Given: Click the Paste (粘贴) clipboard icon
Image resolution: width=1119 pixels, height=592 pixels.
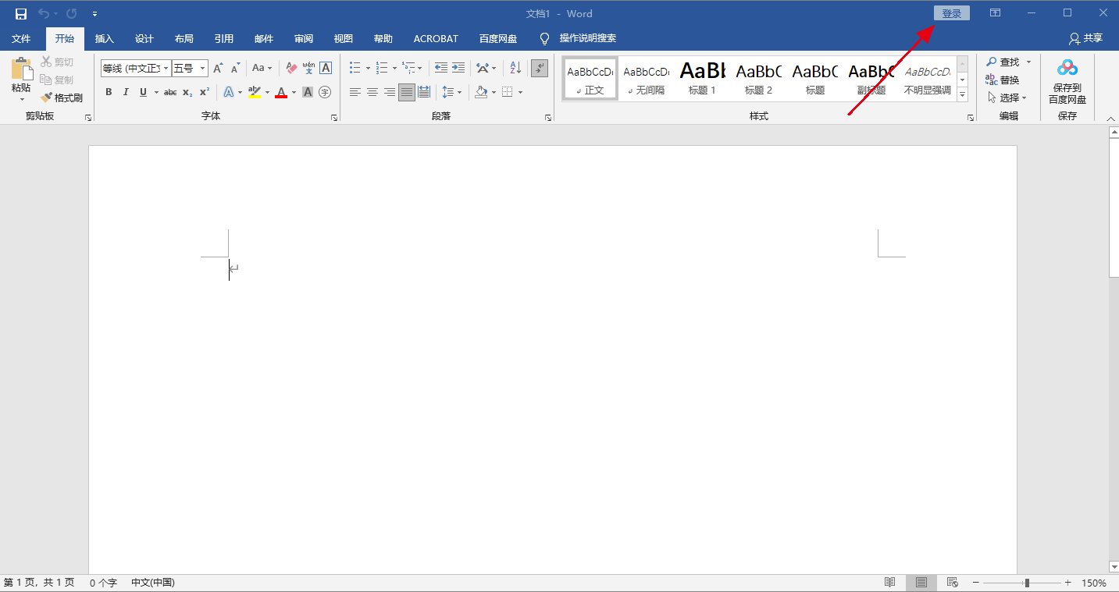Looking at the screenshot, I should point(21,69).
